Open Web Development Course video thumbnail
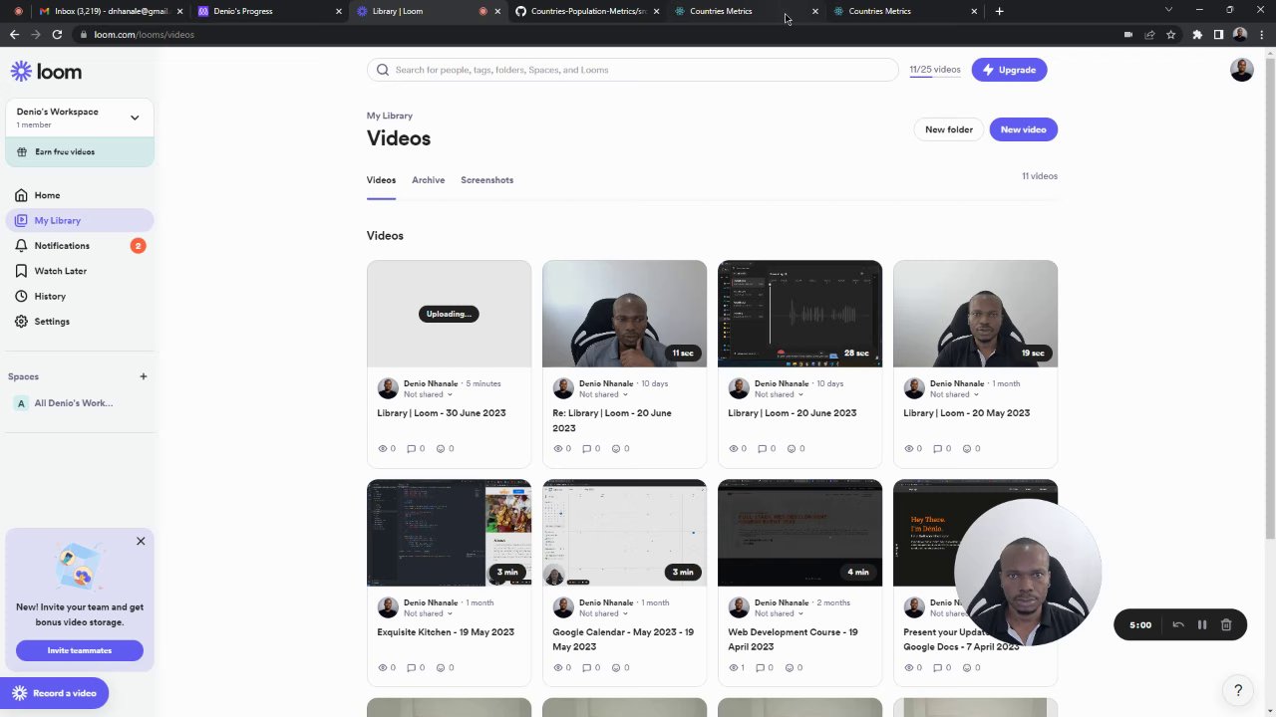The width and height of the screenshot is (1276, 717). (x=799, y=533)
